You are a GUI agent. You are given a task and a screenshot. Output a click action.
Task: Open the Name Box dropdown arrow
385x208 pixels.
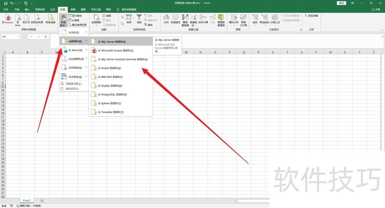tap(19, 37)
